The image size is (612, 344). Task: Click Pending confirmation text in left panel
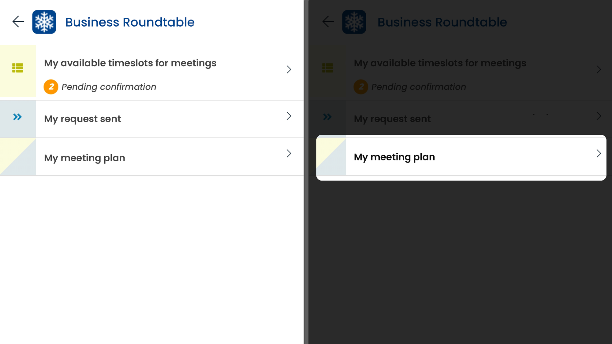pyautogui.click(x=109, y=87)
